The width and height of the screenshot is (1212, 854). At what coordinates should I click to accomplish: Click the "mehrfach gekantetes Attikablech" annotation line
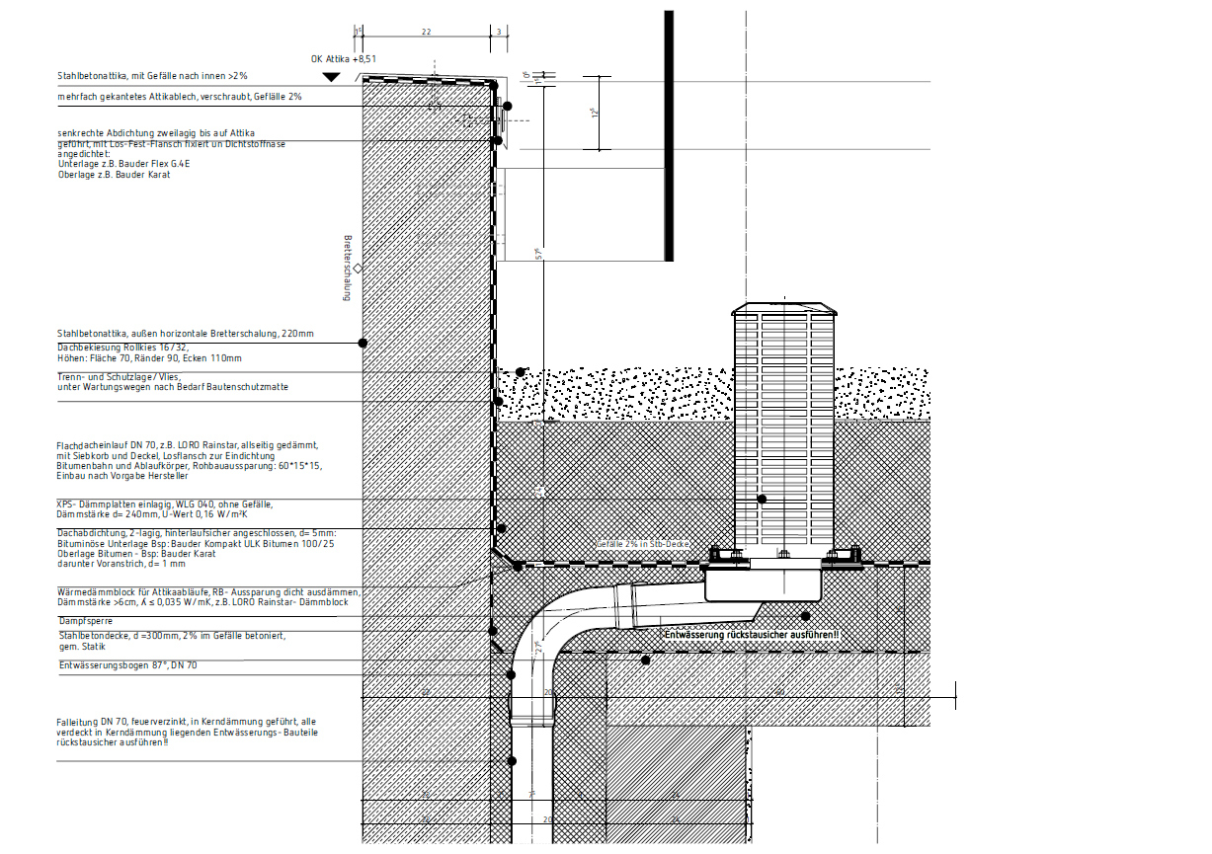179,97
